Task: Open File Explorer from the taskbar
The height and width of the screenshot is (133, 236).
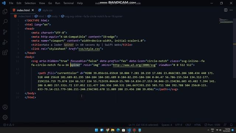Action: coord(113,130)
